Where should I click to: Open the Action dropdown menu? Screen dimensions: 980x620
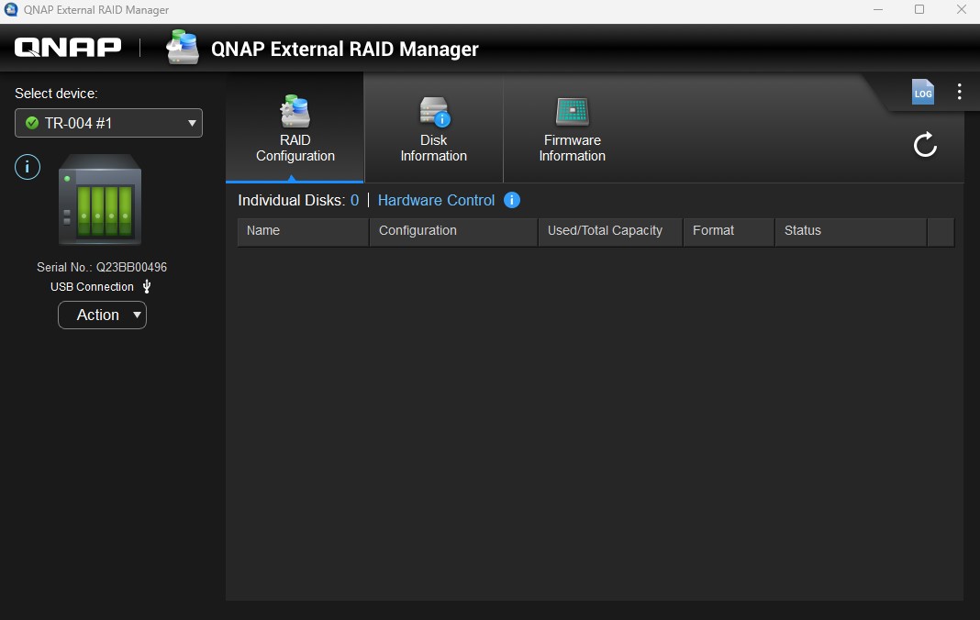[x=102, y=315]
